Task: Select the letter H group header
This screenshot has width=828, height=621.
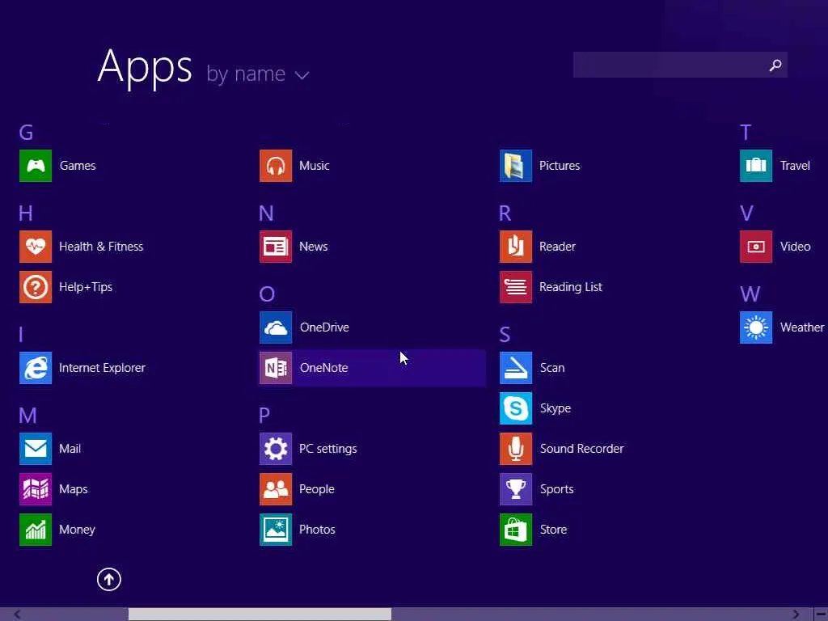Action: pos(25,213)
